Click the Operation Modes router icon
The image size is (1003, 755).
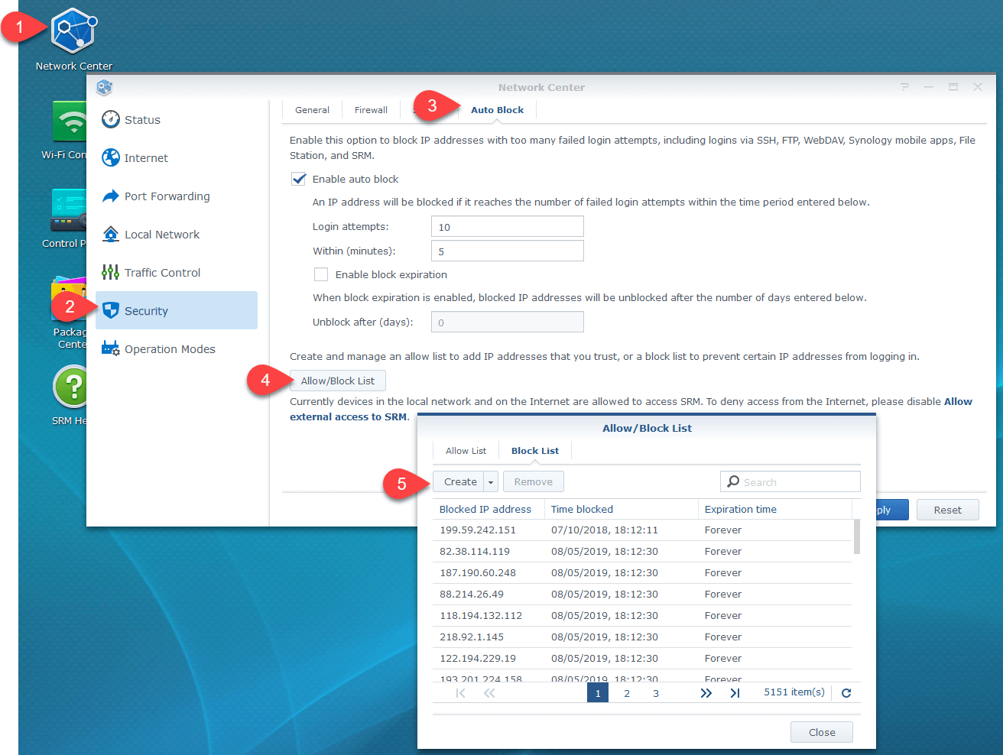[x=111, y=348]
